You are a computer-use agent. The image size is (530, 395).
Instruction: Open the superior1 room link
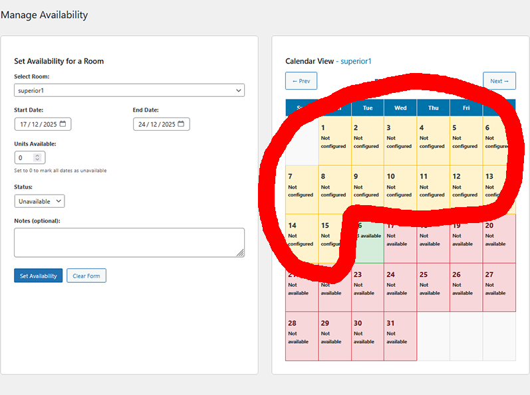pos(356,61)
